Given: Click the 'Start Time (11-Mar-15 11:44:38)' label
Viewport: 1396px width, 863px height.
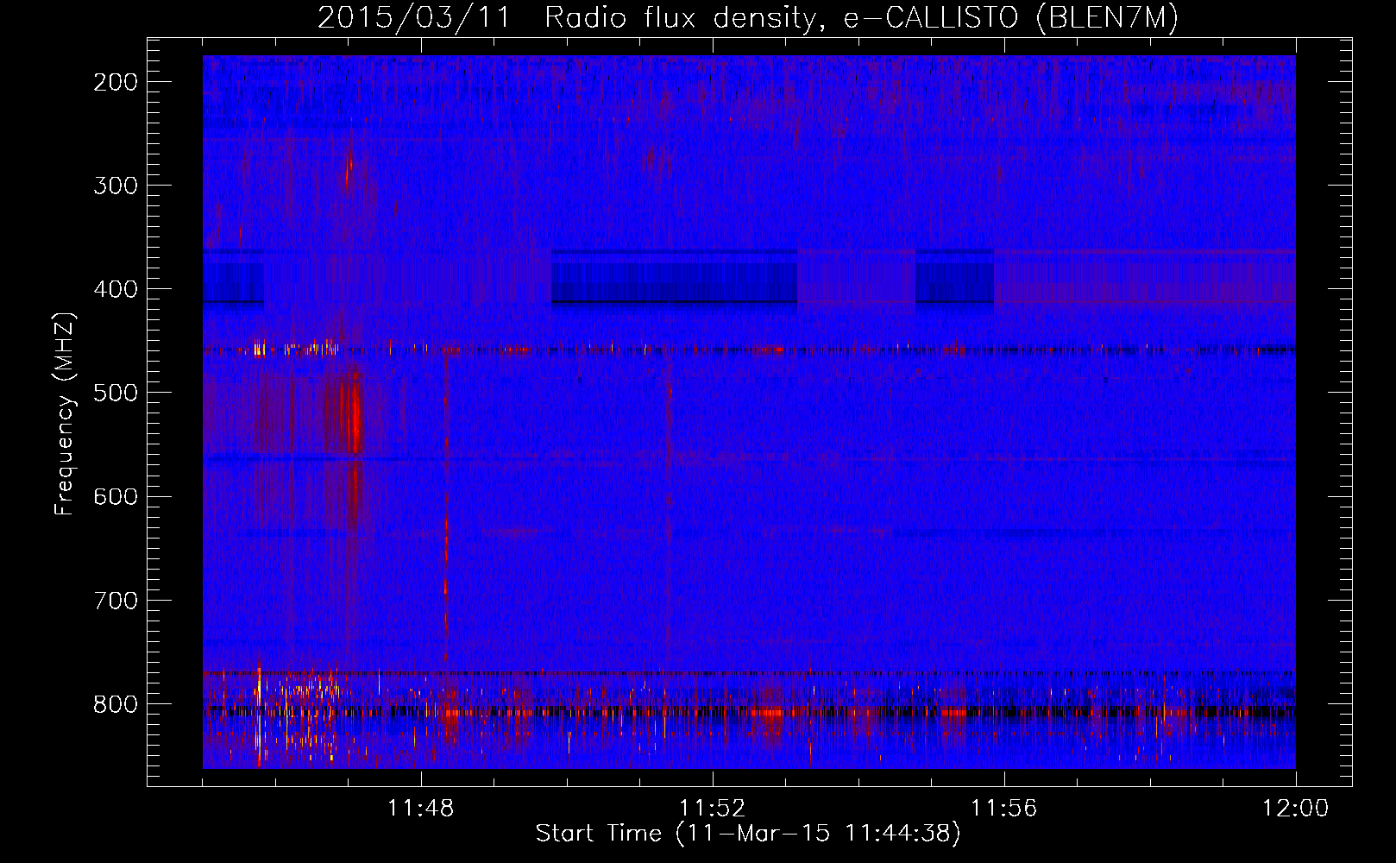Looking at the screenshot, I should 747,834.
